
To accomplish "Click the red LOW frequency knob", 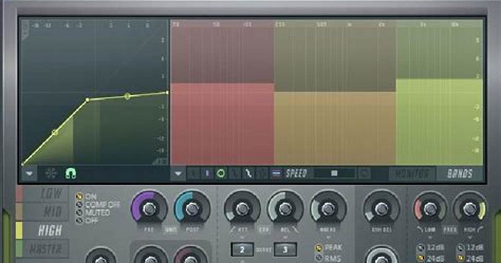I will pyautogui.click(x=430, y=208).
